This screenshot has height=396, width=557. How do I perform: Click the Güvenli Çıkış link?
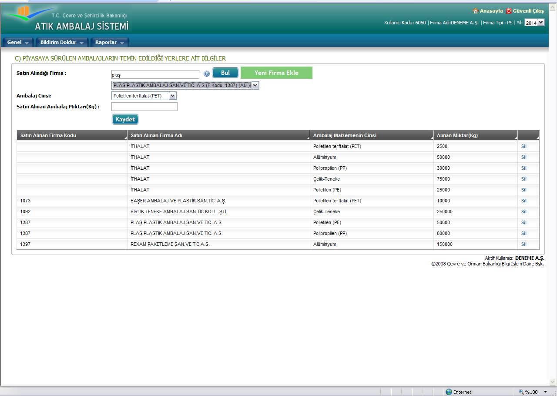point(528,11)
